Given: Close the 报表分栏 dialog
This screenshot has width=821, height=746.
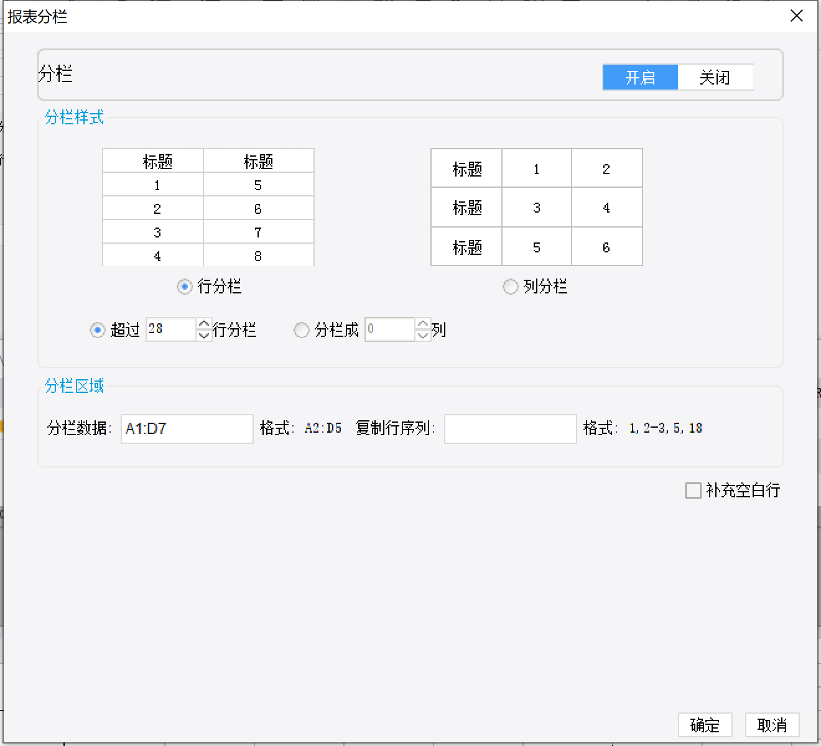Looking at the screenshot, I should point(797,16).
